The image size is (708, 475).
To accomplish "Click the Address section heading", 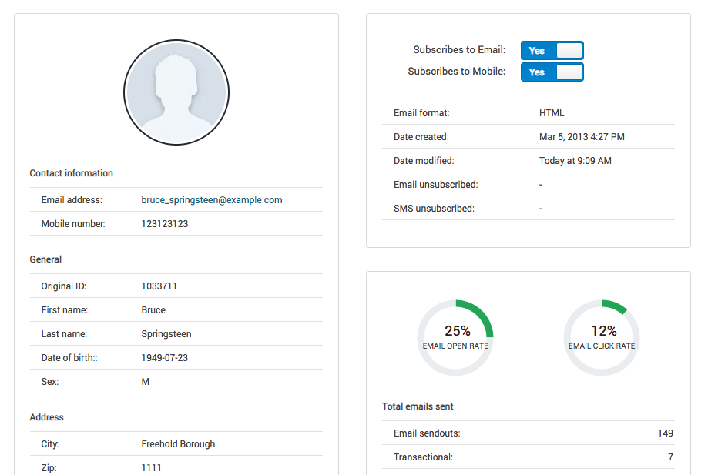I will (x=46, y=417).
